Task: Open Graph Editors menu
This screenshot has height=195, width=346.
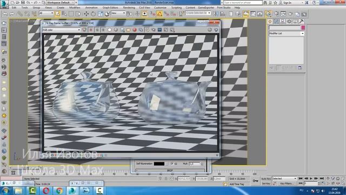Action: click(110, 8)
